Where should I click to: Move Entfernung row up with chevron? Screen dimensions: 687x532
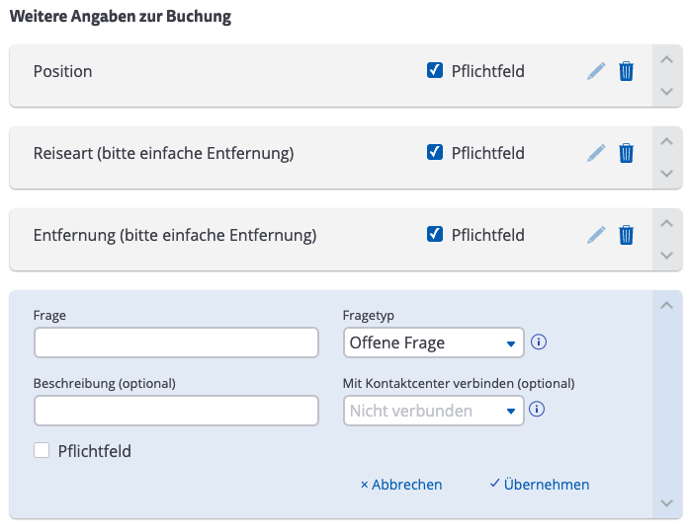pyautogui.click(x=667, y=221)
